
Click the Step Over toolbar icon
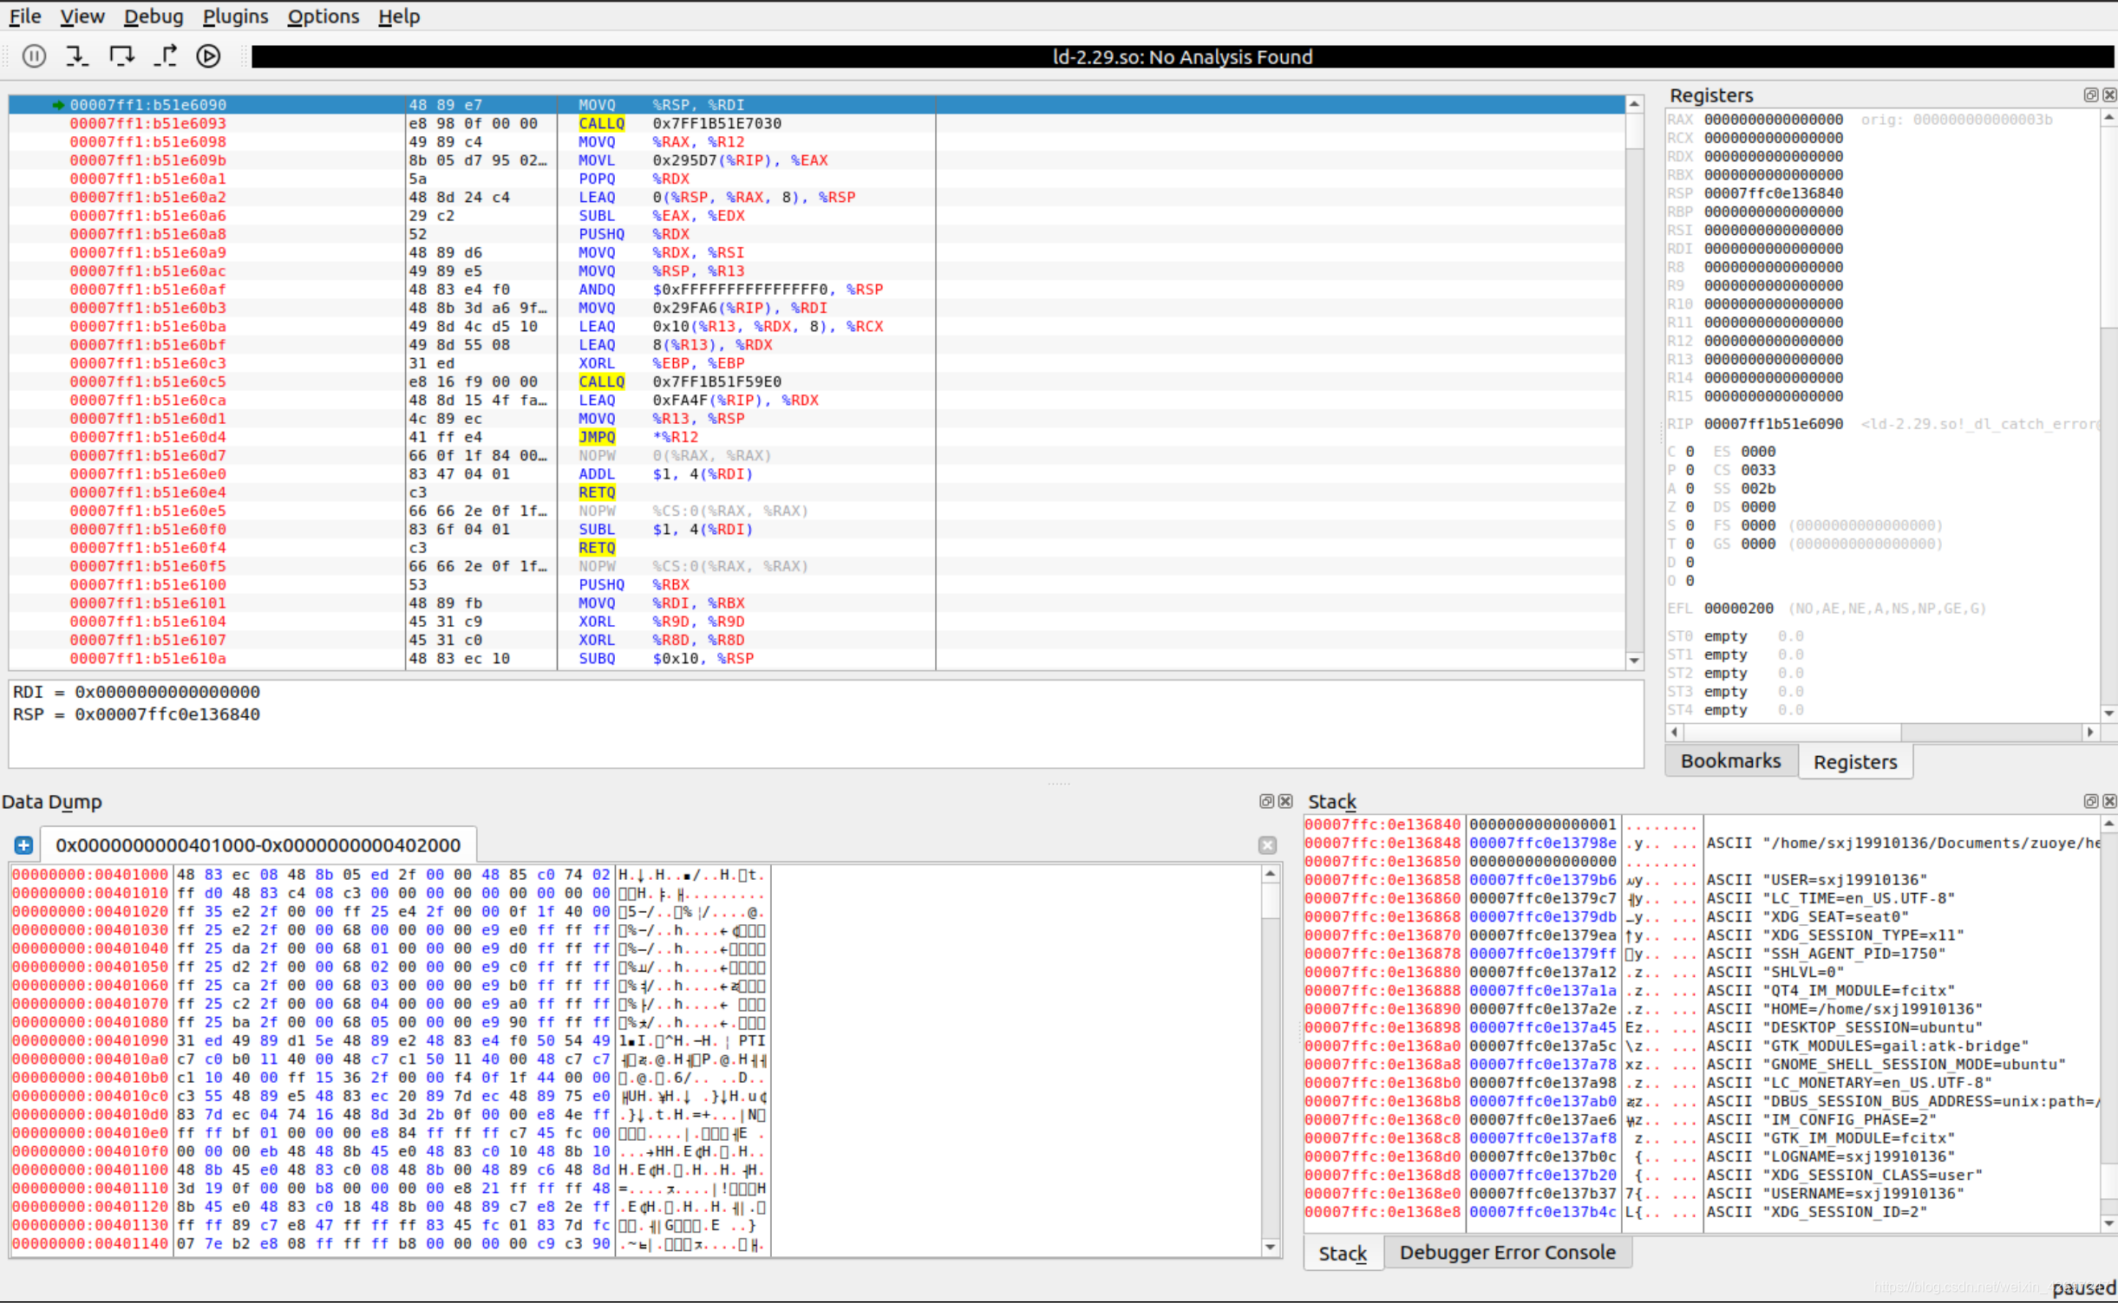click(121, 56)
